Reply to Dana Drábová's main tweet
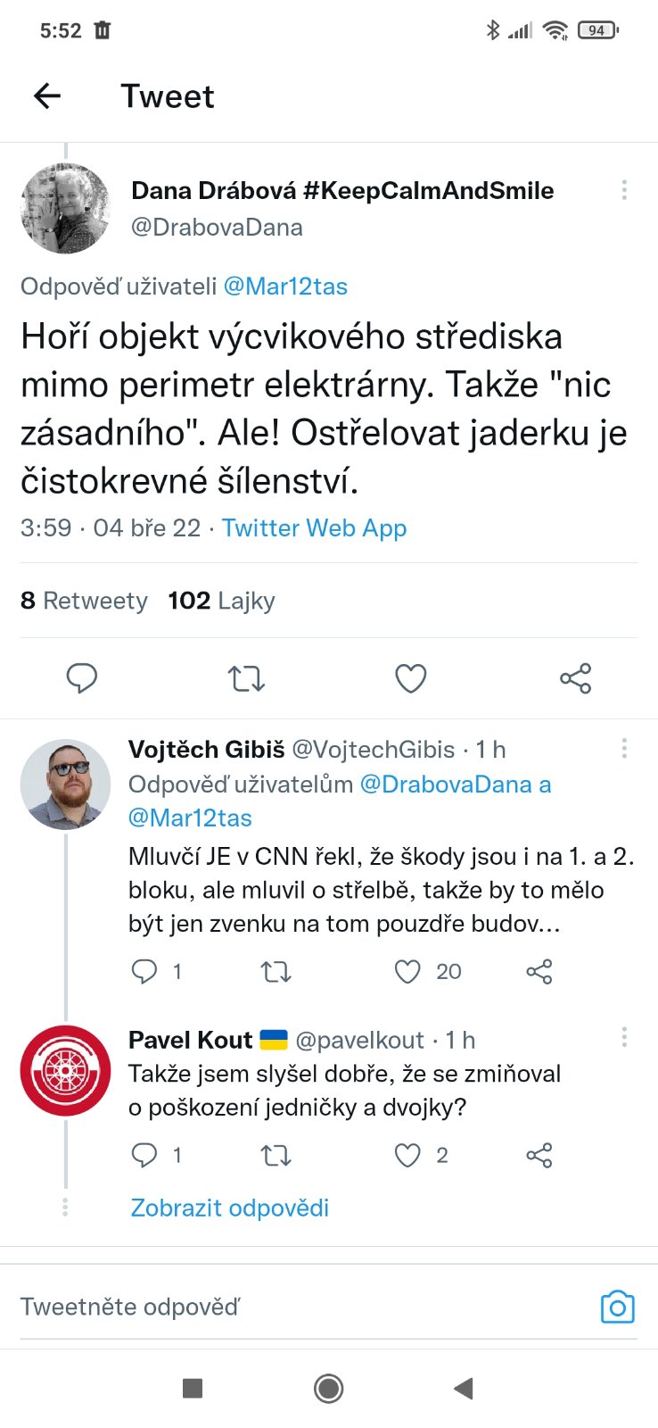The width and height of the screenshot is (658, 1428). 82,678
